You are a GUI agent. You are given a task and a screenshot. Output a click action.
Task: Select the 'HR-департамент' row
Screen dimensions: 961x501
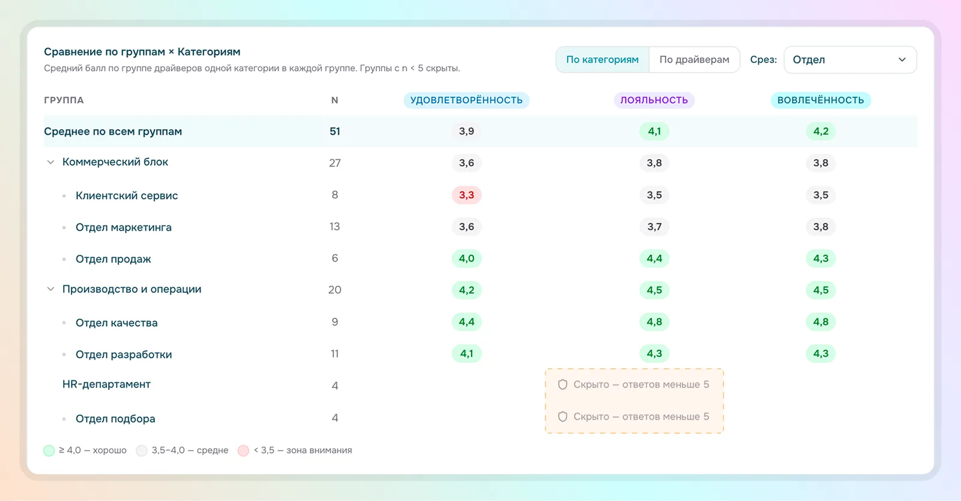pos(480,384)
